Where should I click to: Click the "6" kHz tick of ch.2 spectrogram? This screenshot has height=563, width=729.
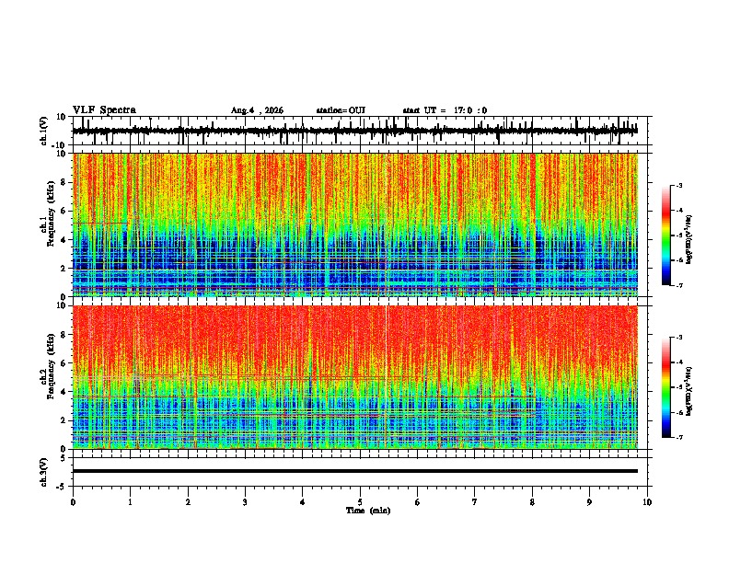click(x=64, y=363)
